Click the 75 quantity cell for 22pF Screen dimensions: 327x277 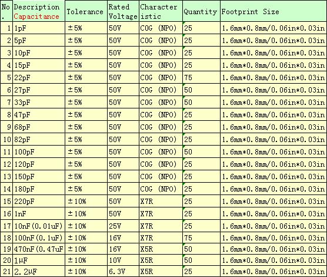click(x=201, y=78)
